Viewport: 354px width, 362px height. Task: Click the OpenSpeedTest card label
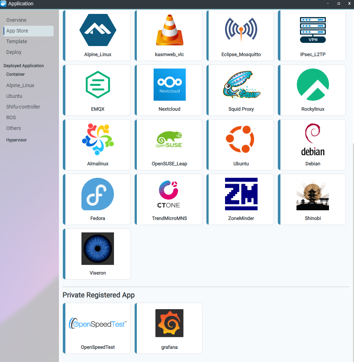point(98,347)
